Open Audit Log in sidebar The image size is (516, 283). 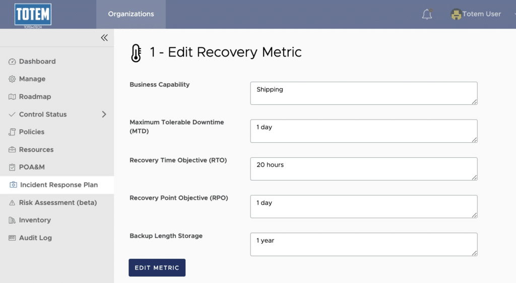pos(35,238)
